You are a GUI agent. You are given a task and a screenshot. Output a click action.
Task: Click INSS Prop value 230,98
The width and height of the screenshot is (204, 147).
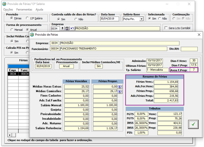[x=170, y=128]
